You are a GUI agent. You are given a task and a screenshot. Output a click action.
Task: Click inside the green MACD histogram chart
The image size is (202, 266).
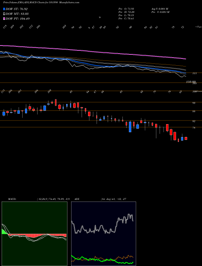(34, 234)
